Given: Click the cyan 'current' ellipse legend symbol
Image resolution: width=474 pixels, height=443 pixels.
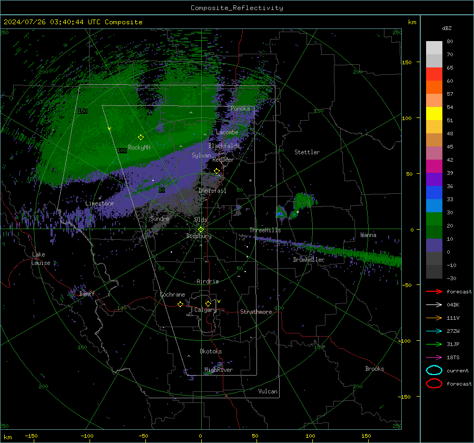Looking at the screenshot, I should tap(434, 370).
